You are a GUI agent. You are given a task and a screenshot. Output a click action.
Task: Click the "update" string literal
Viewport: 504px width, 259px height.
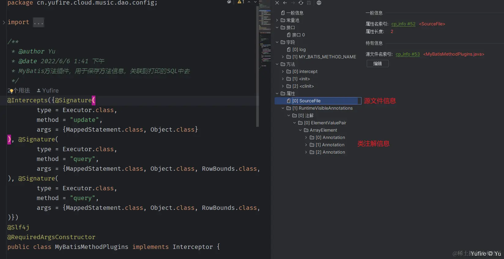(x=84, y=120)
